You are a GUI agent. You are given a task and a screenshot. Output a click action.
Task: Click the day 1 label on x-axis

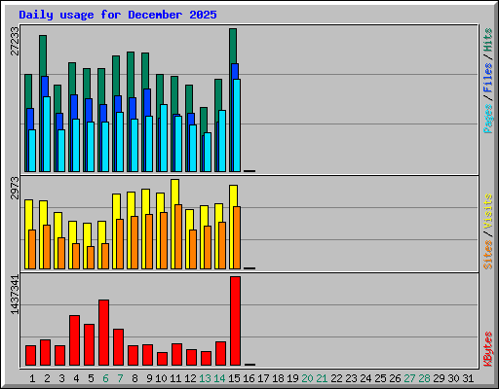click(x=32, y=378)
